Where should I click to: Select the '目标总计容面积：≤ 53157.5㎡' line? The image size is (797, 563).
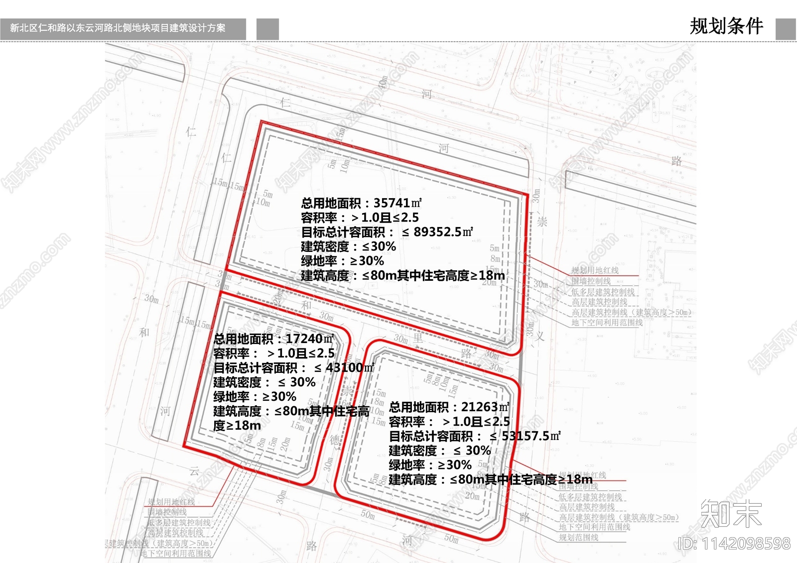475,436
